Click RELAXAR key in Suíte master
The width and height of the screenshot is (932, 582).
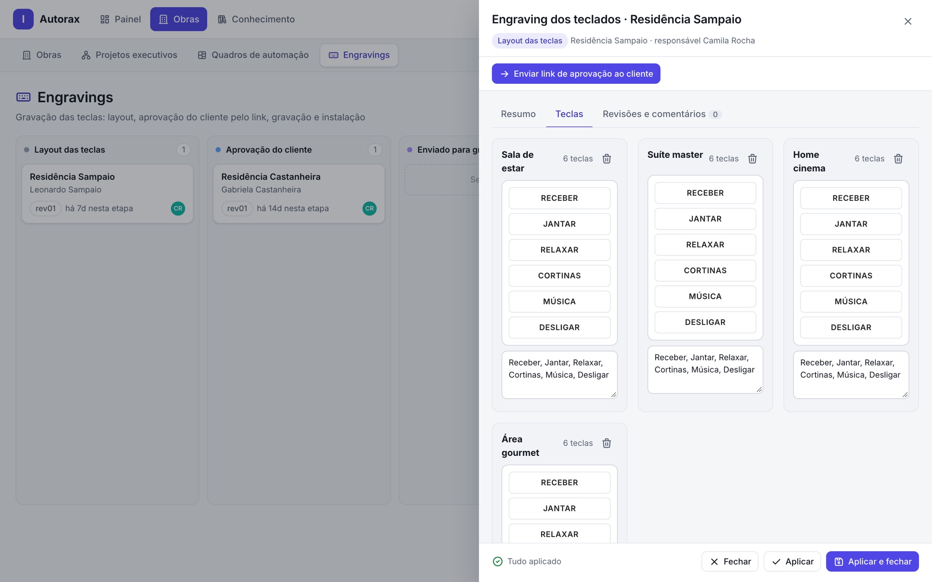click(x=705, y=245)
